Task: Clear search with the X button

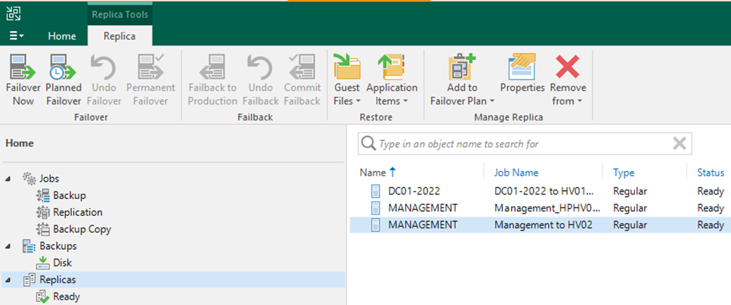Action: (680, 144)
